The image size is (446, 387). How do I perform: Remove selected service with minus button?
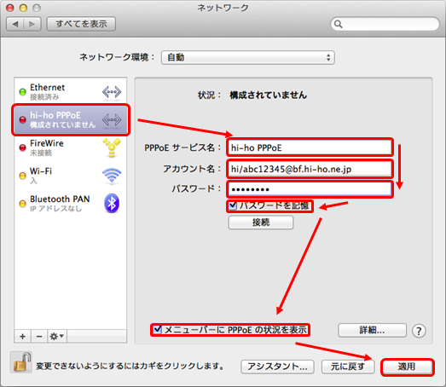coord(39,337)
